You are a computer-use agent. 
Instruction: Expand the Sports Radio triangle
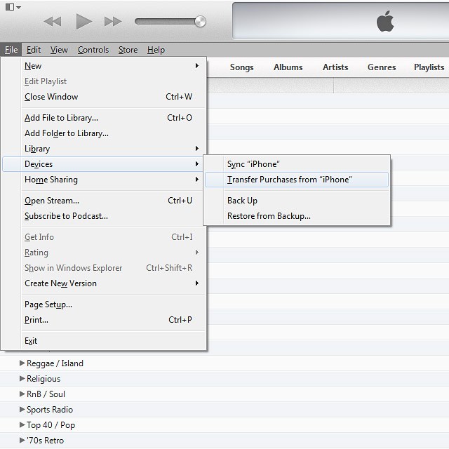coord(22,410)
